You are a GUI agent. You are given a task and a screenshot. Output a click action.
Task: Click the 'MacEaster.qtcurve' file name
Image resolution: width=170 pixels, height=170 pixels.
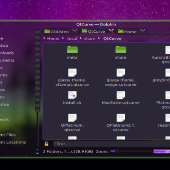pyautogui.click(x=121, y=102)
